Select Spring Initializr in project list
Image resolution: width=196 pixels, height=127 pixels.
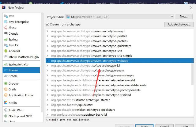click(x=18, y=64)
